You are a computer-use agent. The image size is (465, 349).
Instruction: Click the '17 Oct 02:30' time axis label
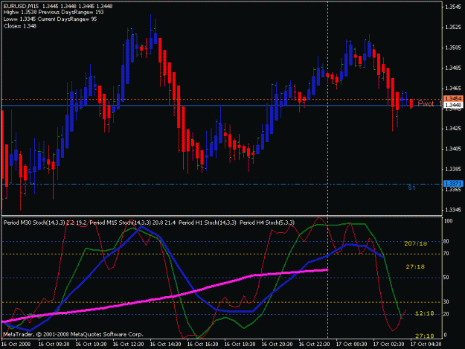point(389,345)
